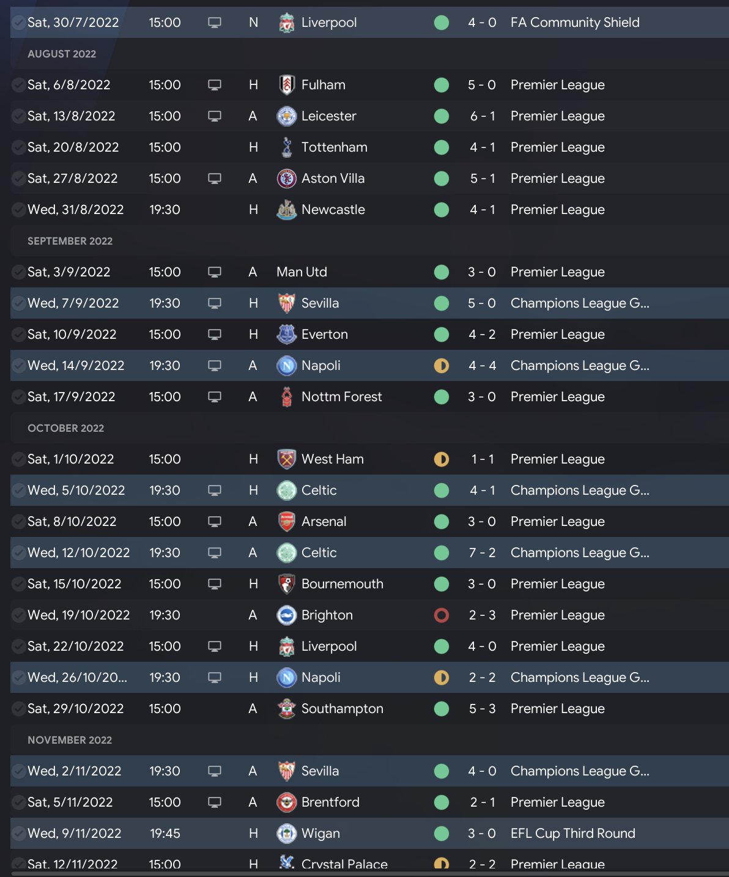The width and height of the screenshot is (729, 877).
Task: Open the Southampton team name link
Action: click(342, 709)
